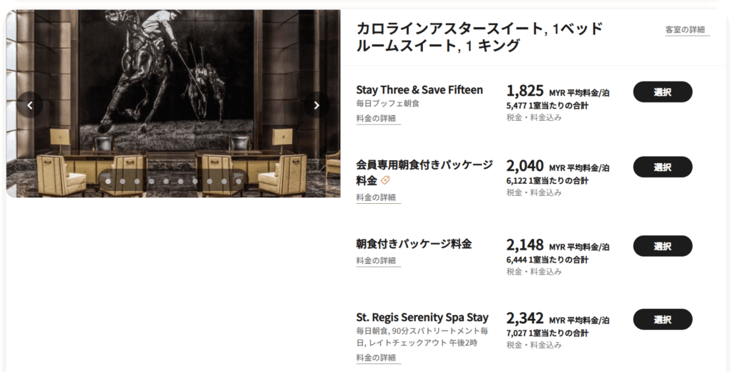The image size is (733, 372).
Task: Select the Stay Three & Save Fifteen rate
Action: click(662, 92)
